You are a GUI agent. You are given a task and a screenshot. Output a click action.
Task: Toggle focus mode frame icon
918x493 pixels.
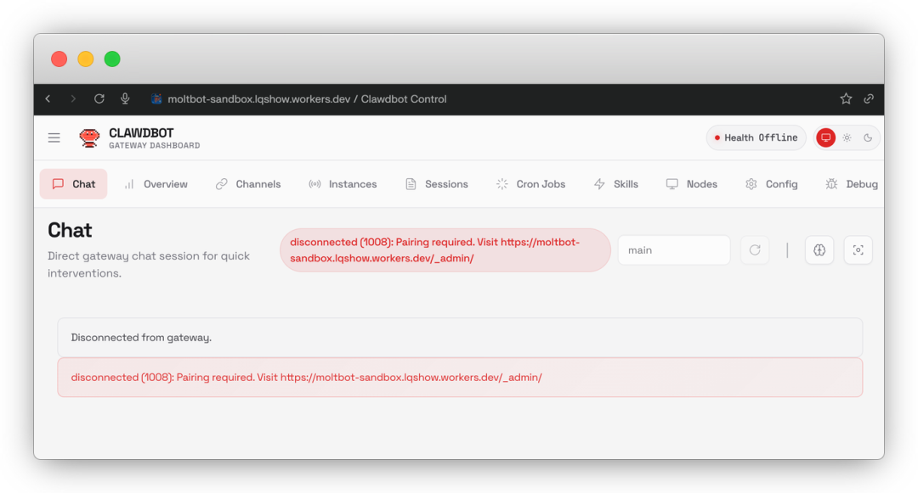tap(858, 250)
